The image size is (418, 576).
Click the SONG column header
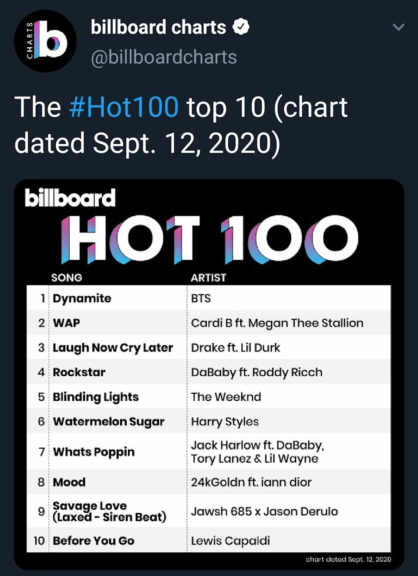pyautogui.click(x=67, y=278)
